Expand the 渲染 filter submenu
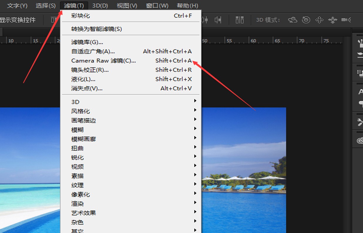The image size is (363, 233). coord(77,204)
